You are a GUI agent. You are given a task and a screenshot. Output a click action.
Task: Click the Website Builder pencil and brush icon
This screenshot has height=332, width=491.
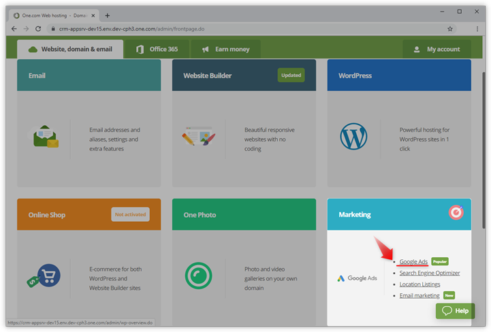[x=199, y=136]
